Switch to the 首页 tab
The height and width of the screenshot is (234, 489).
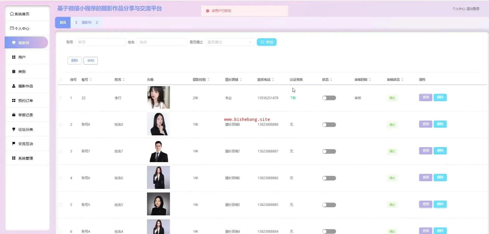[63, 23]
